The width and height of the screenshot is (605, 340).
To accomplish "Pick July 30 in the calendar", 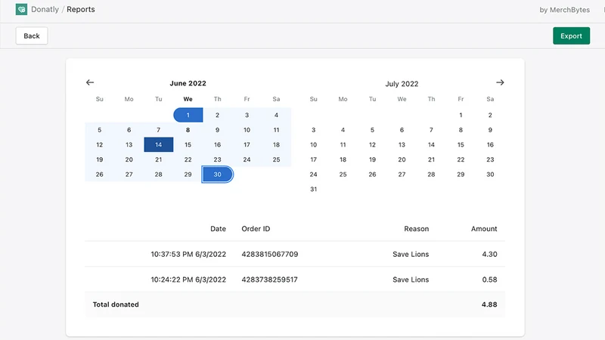I will point(490,175).
